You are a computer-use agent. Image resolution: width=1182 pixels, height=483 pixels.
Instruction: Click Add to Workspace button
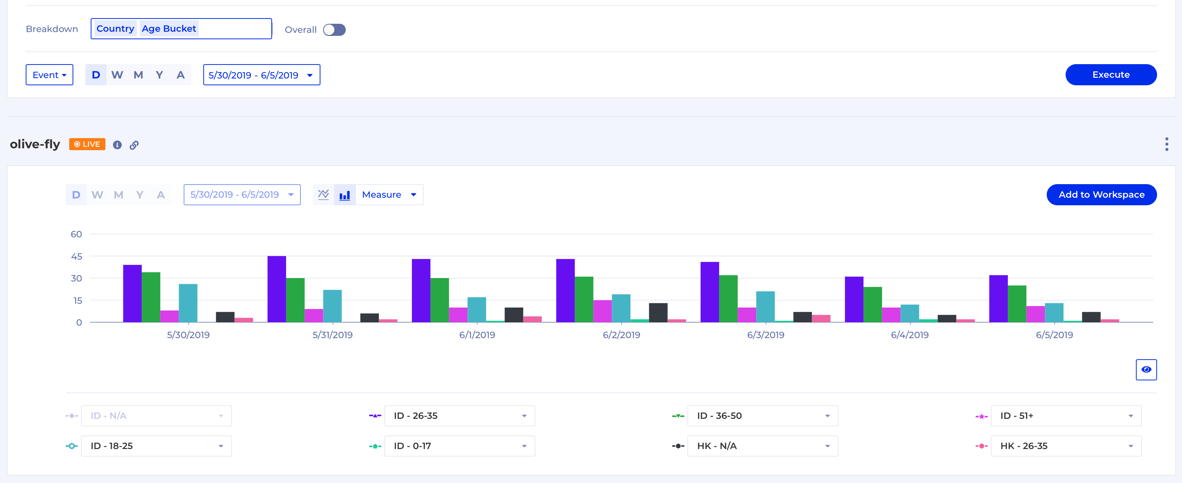tap(1101, 195)
